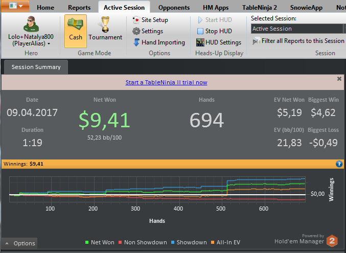
Task: Open HUD Settings
Action: pos(219,42)
